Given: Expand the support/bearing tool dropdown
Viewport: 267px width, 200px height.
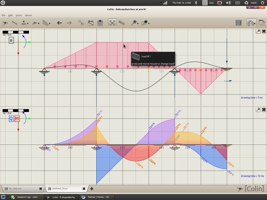Looking at the screenshot, I should 28,24.
